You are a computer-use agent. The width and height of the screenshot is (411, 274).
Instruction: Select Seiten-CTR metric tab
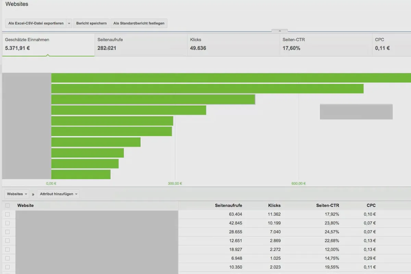tap(326, 45)
